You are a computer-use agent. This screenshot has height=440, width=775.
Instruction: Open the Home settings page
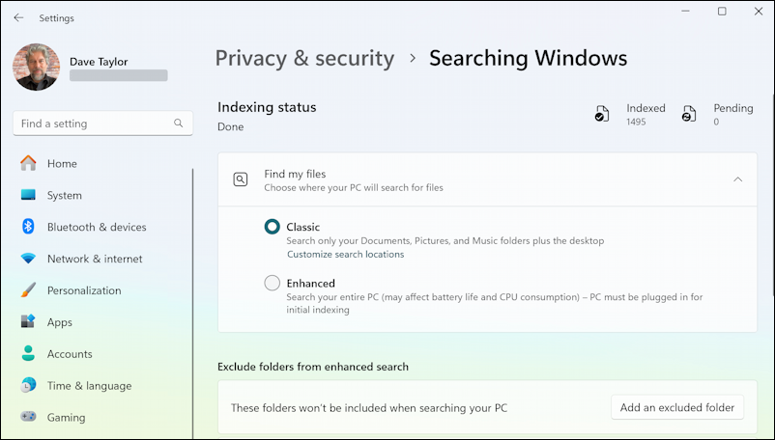click(x=62, y=163)
